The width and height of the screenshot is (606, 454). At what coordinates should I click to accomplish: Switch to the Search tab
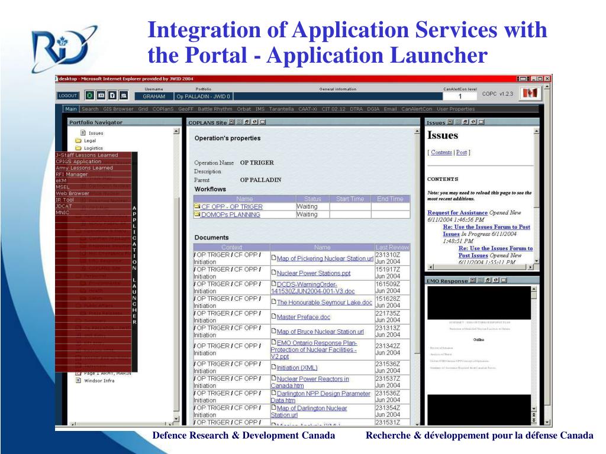(90, 109)
